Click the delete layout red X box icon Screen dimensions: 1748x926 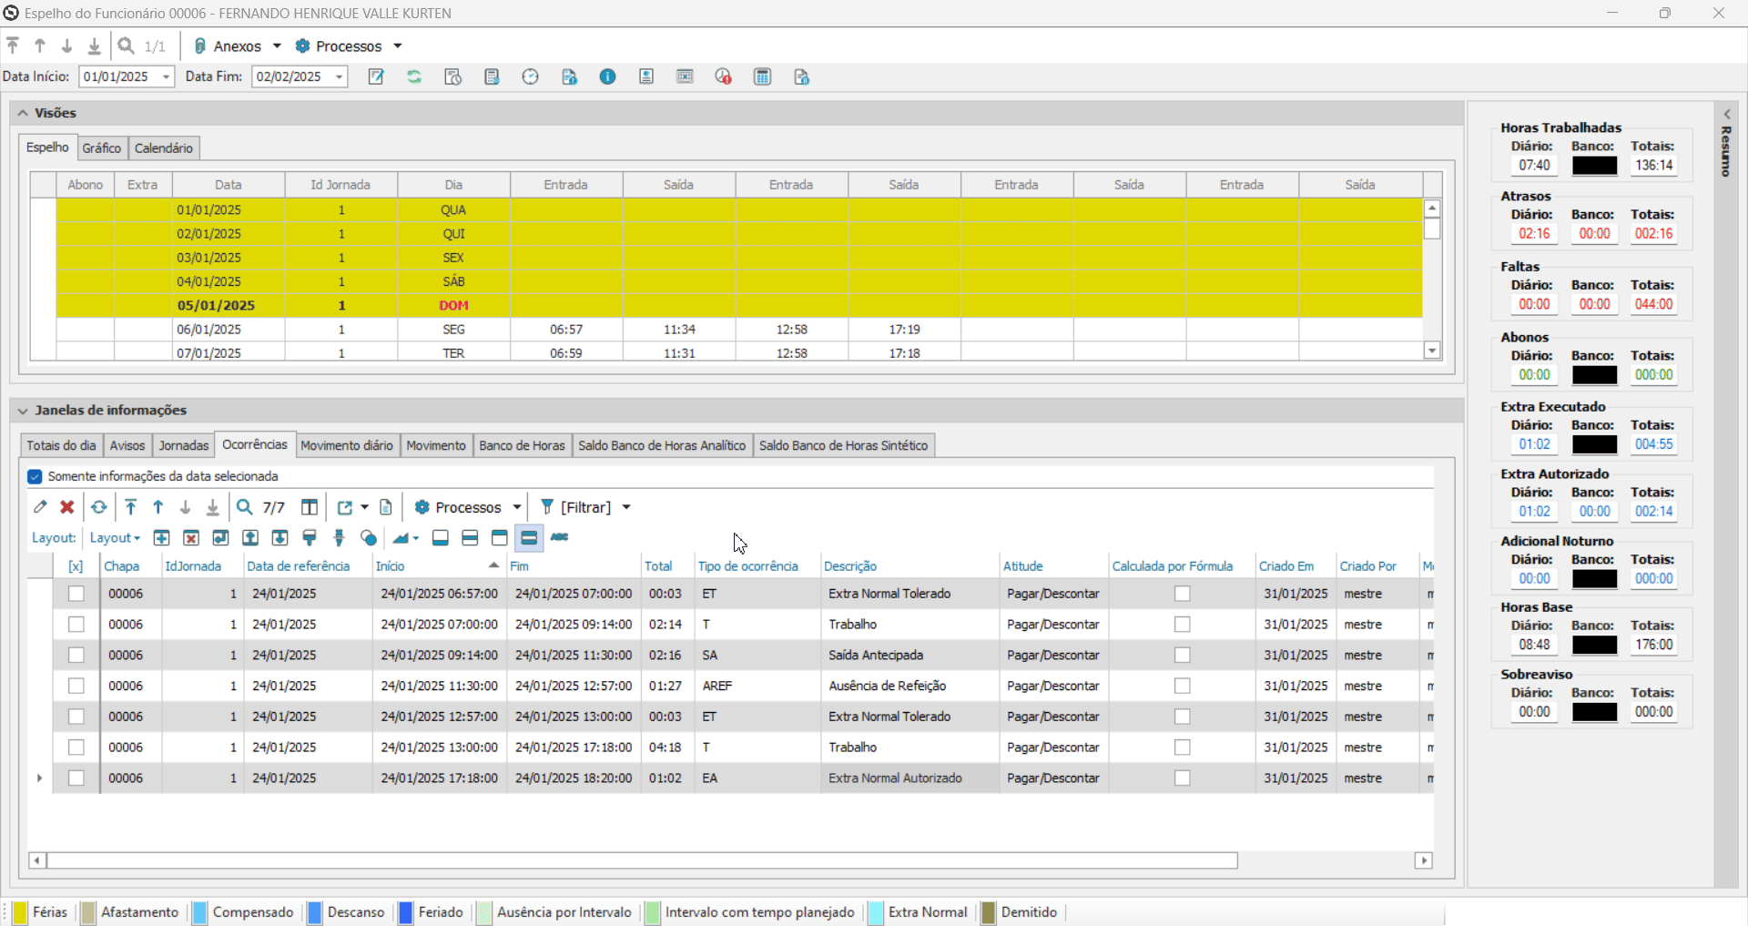click(191, 538)
